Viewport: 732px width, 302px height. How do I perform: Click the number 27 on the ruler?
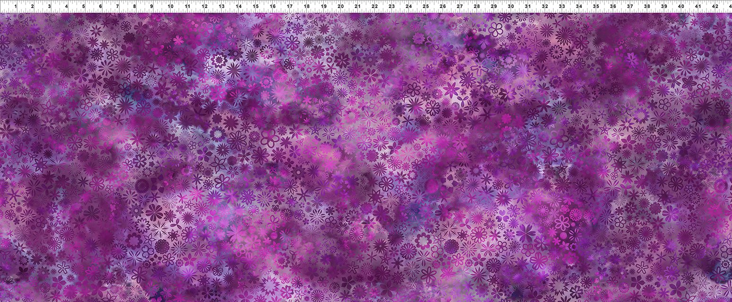pyautogui.click(x=460, y=7)
